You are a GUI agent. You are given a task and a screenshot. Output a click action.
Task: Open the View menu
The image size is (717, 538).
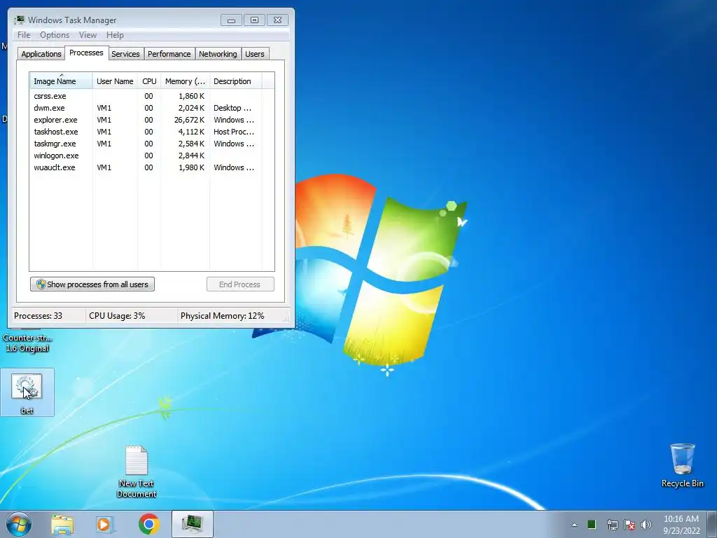point(88,35)
